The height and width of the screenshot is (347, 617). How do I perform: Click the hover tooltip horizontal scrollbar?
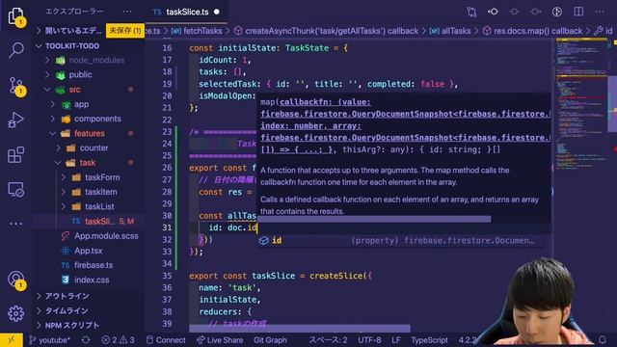point(374,219)
